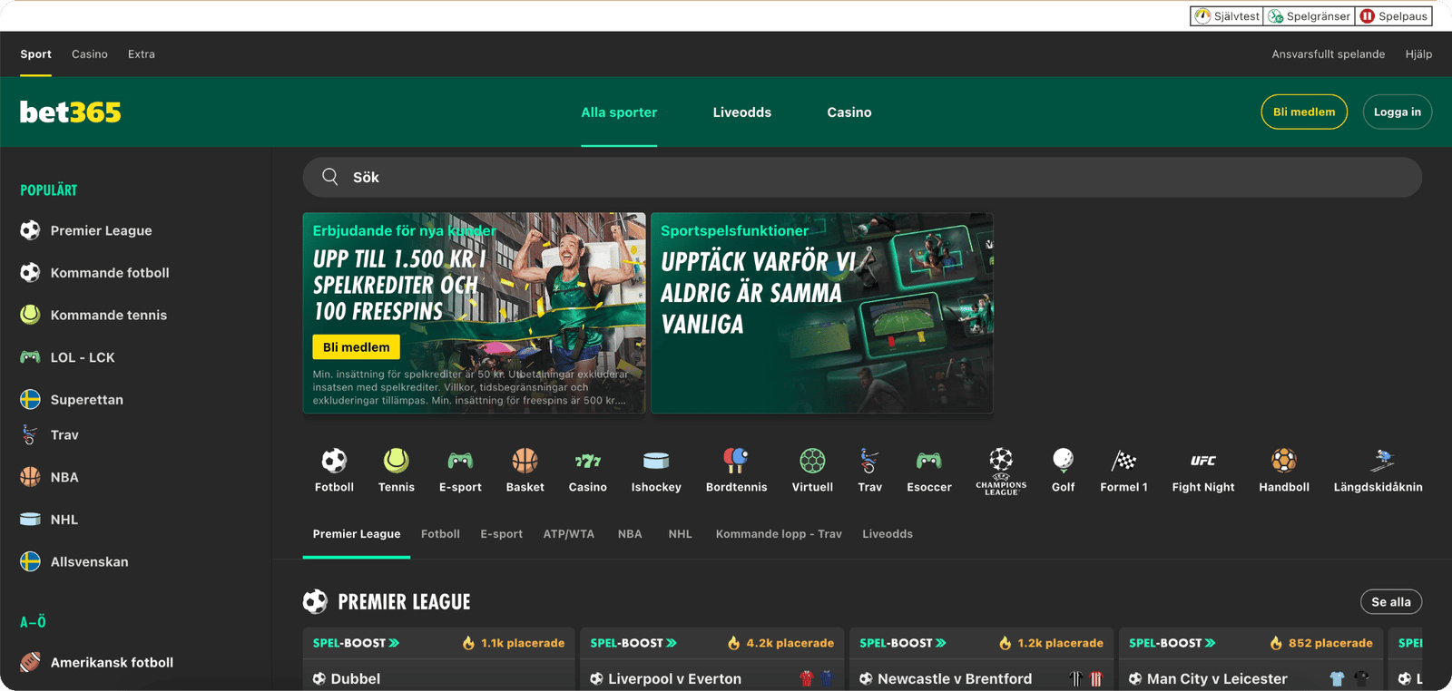
Task: Click the Logga in button
Action: click(1398, 112)
